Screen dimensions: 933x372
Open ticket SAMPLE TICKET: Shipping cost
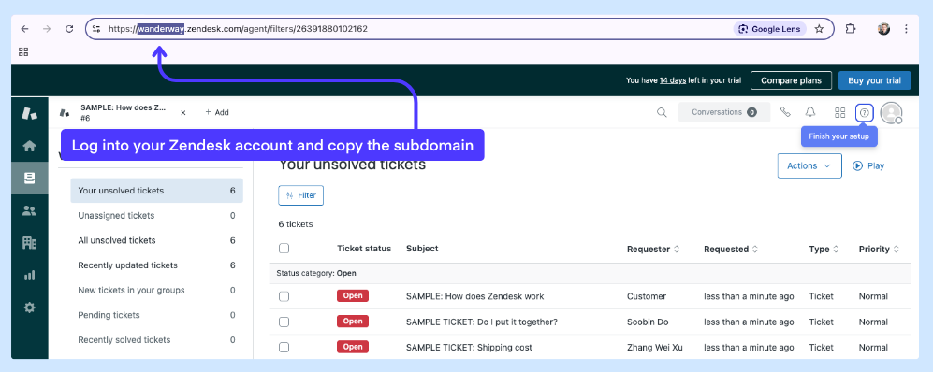[x=469, y=347]
